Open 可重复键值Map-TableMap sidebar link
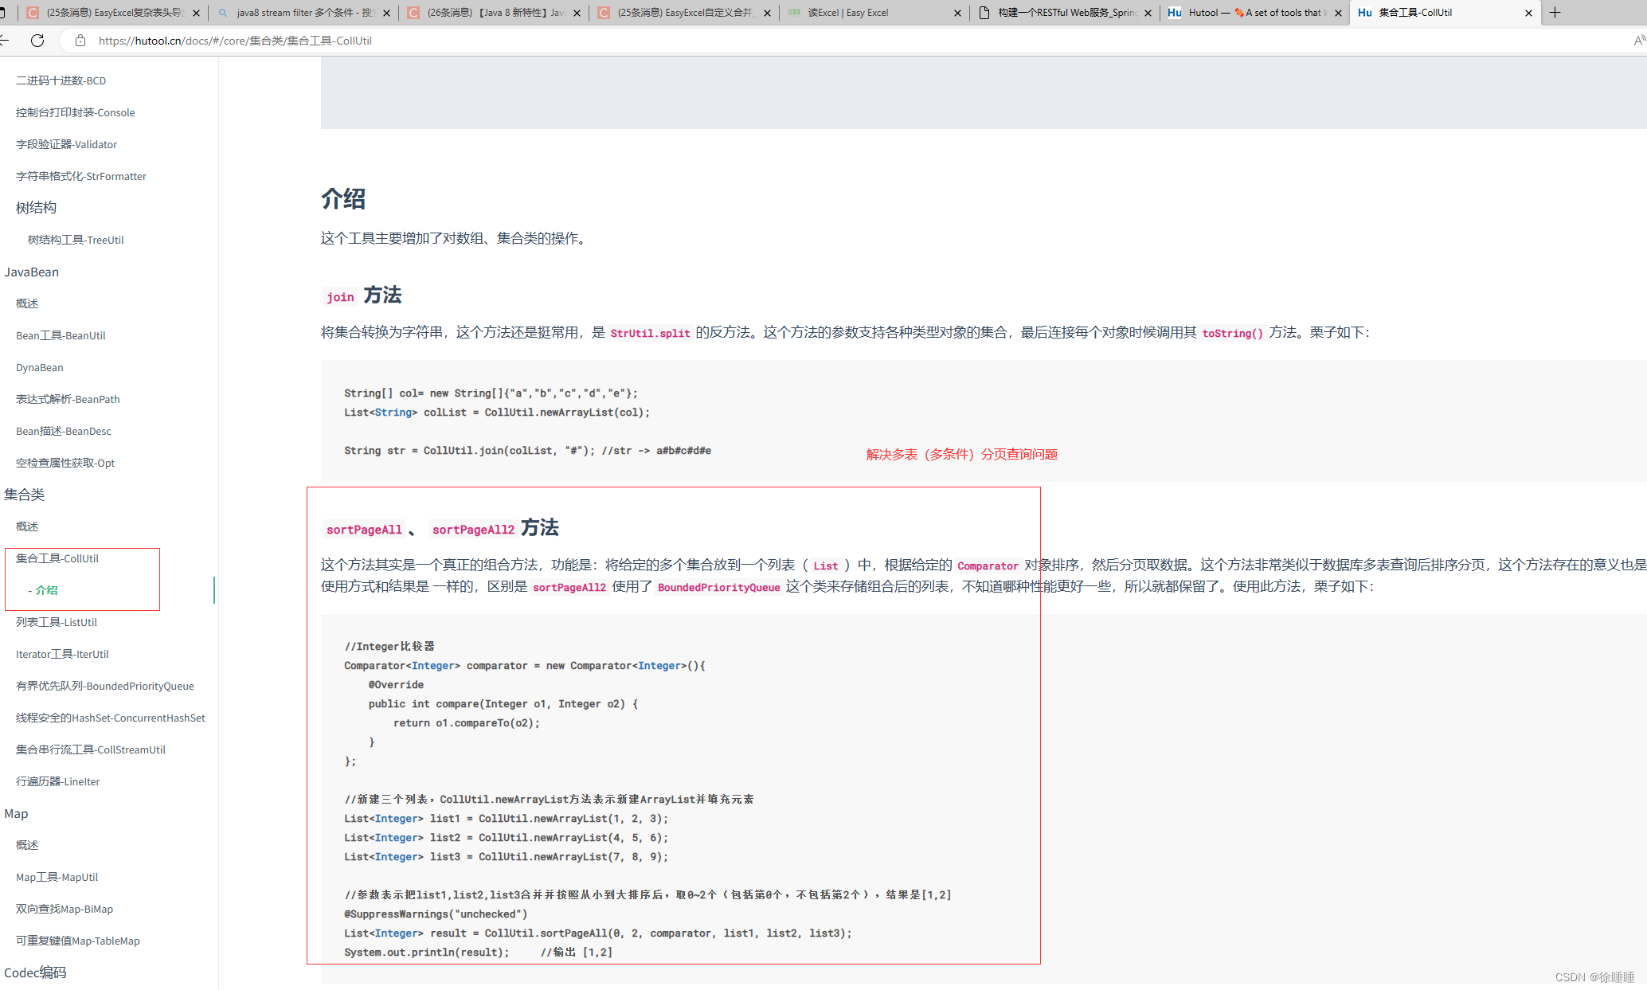1647x990 pixels. [78, 941]
